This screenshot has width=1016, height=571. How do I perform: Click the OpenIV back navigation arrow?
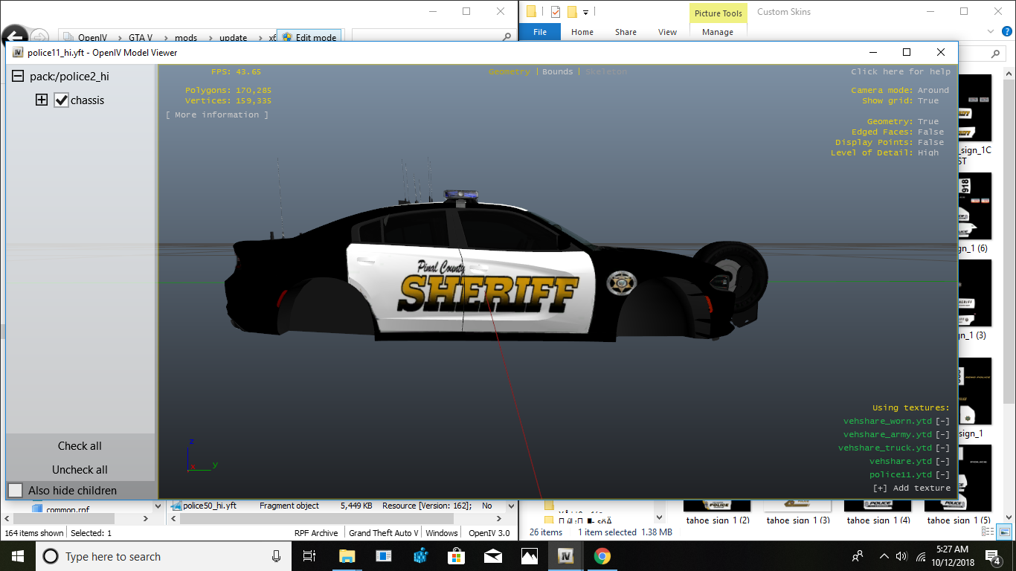(x=14, y=36)
